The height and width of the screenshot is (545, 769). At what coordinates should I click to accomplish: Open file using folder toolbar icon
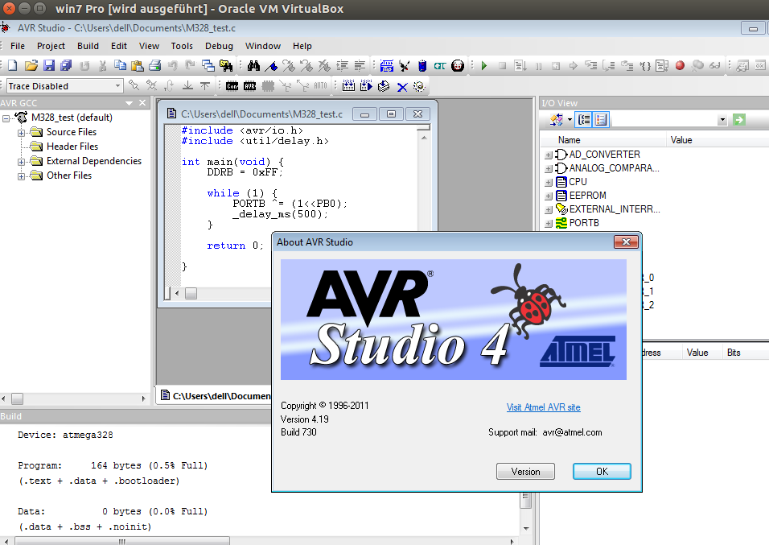pos(31,65)
